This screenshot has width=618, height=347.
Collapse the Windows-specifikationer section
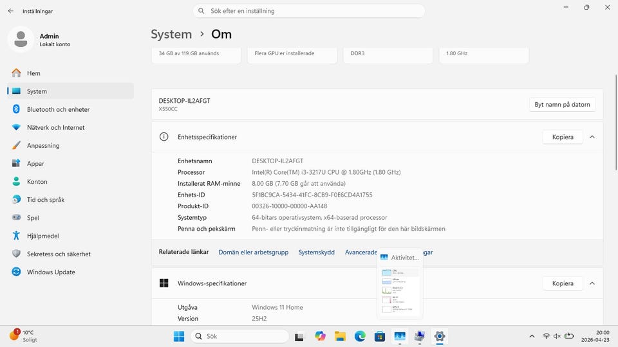tap(592, 283)
